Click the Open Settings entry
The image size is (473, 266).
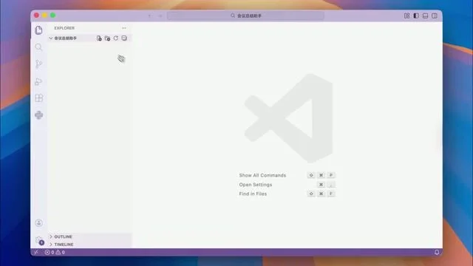(256, 185)
